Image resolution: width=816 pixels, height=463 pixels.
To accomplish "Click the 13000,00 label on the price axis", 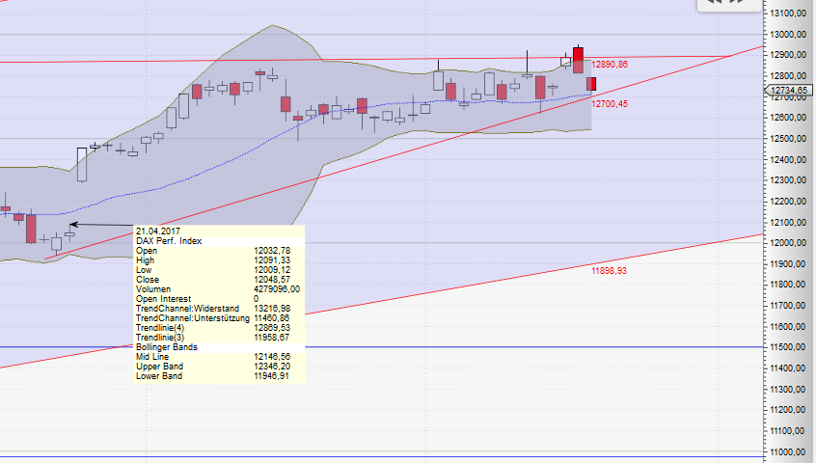I will [789, 35].
